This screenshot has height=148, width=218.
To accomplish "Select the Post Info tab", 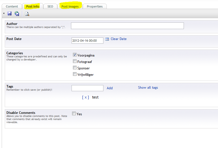I will (33, 6).
